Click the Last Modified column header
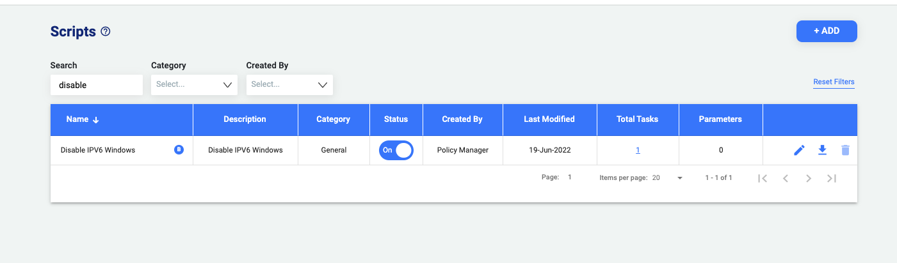 coord(549,119)
